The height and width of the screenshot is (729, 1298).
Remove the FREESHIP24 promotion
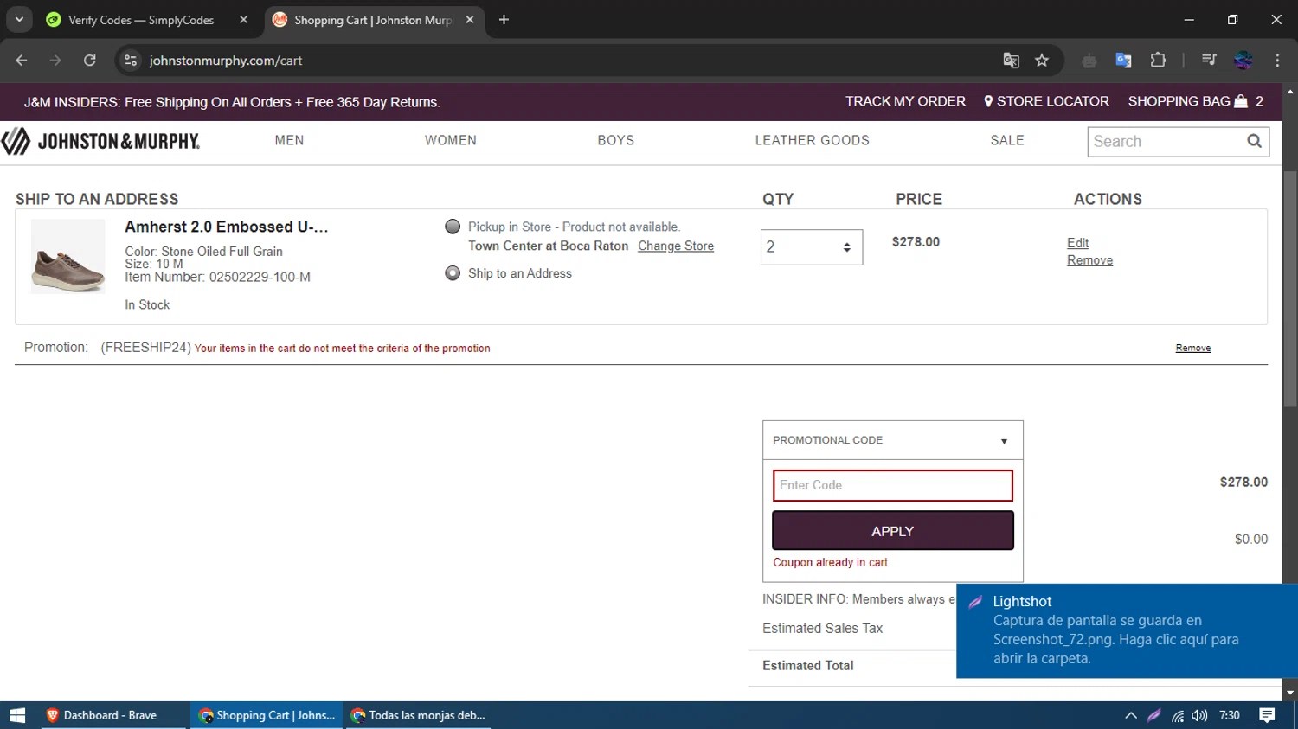[x=1193, y=348]
